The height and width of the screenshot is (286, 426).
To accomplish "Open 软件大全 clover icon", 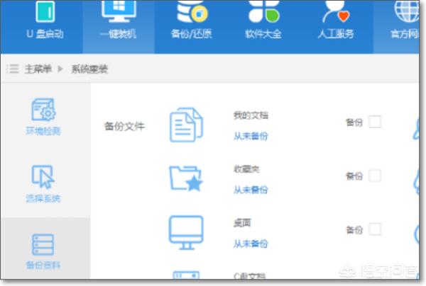I will 263,10.
